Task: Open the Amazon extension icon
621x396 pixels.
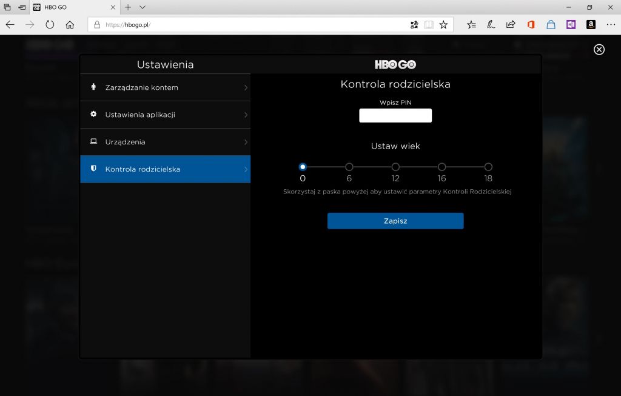Action: (x=591, y=24)
